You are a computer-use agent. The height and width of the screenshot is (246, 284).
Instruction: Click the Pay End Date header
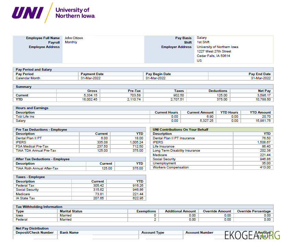[x=260, y=74]
